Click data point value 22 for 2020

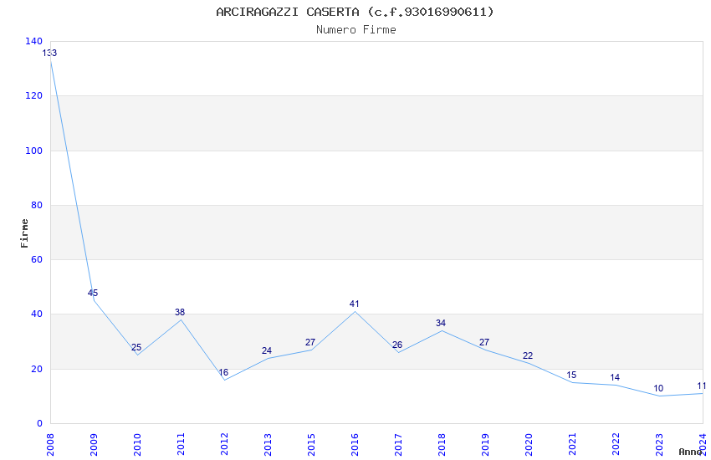tap(528, 355)
